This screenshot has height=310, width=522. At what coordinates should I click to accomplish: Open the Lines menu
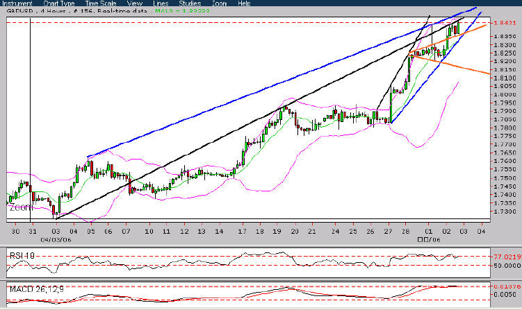(161, 3)
